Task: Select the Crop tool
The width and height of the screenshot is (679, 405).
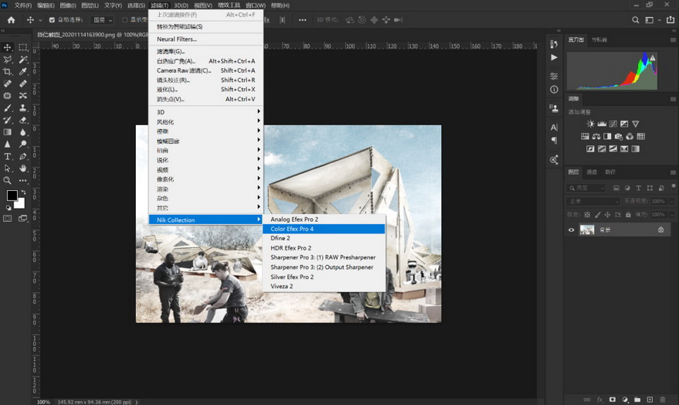Action: [8, 71]
